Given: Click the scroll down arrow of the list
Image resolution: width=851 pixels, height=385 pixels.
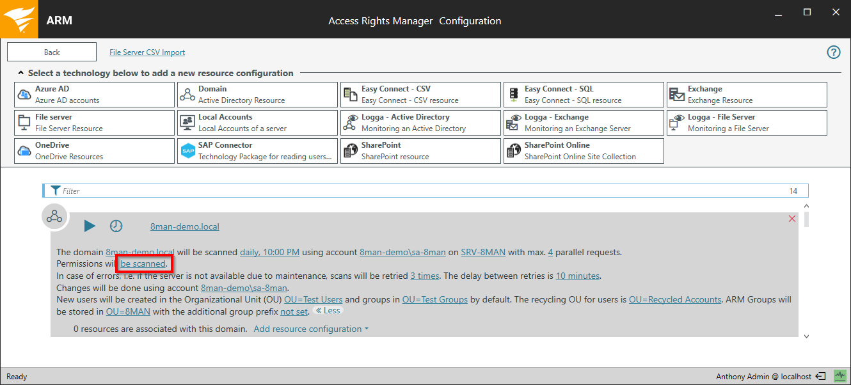Looking at the screenshot, I should (806, 336).
